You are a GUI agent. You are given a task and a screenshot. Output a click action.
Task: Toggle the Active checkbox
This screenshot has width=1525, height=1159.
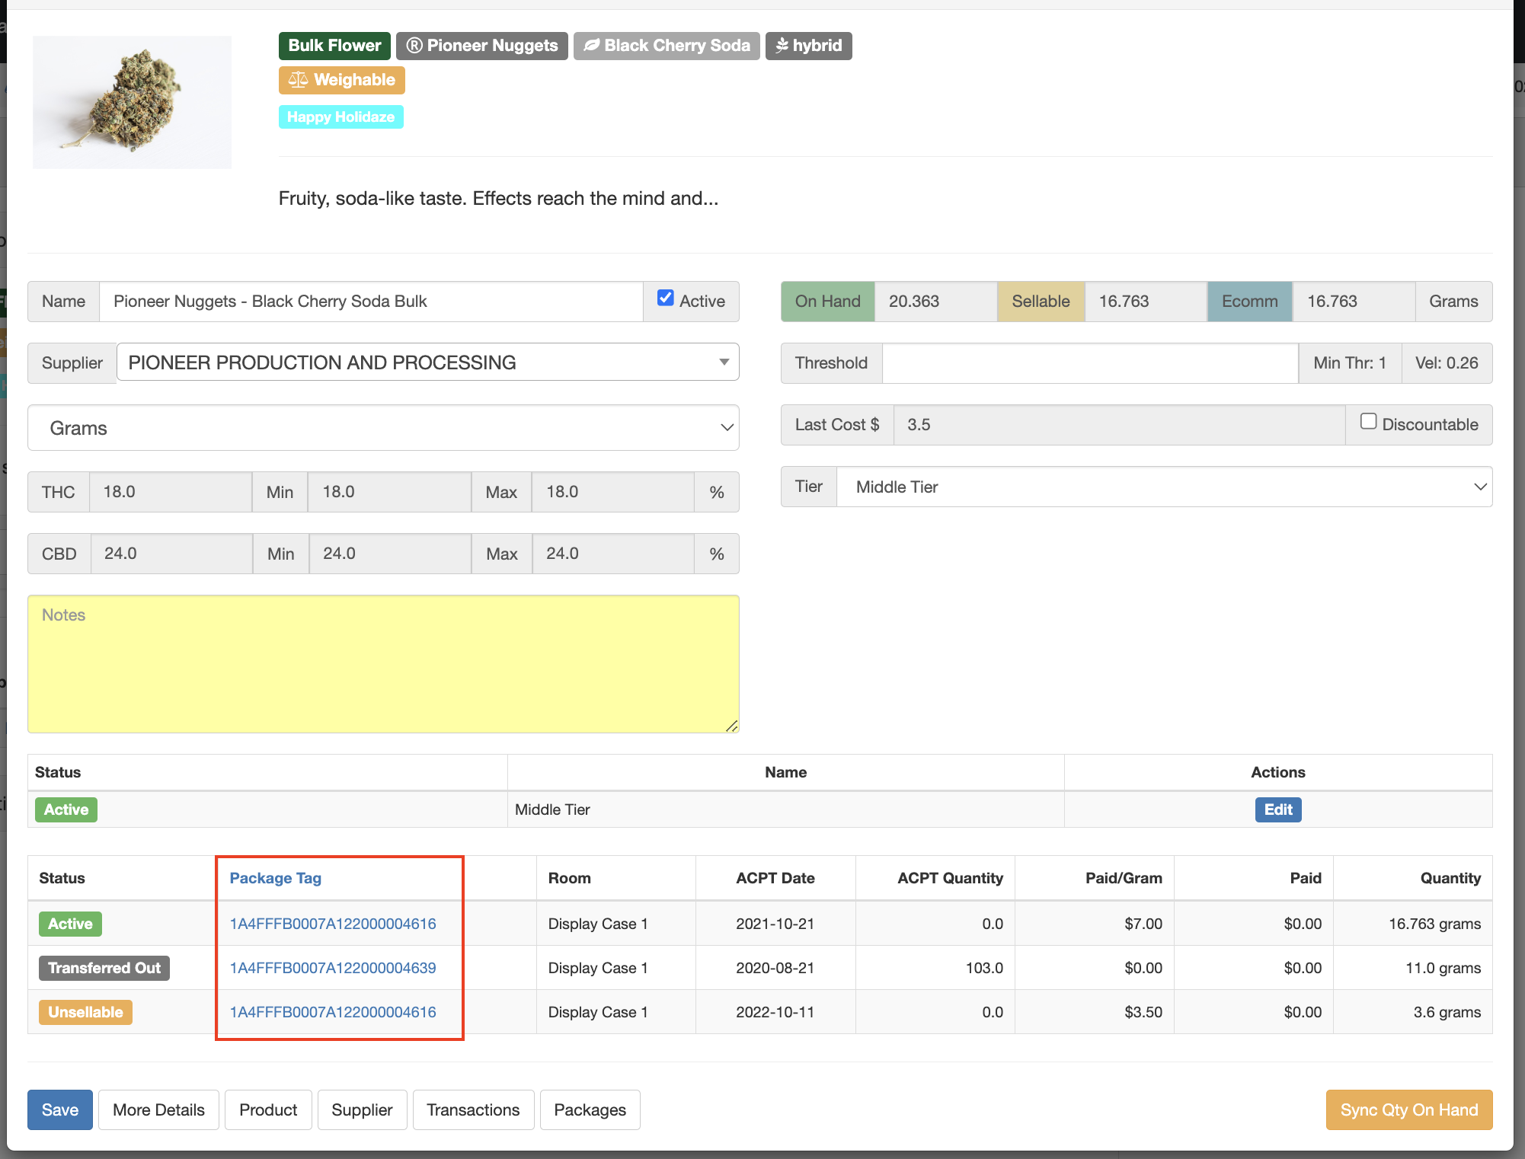click(666, 299)
